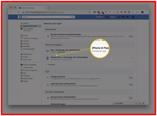Viewport: 157px width, 116px height.
Task: Open Timeline and Tagging settings
Action: click(29, 38)
